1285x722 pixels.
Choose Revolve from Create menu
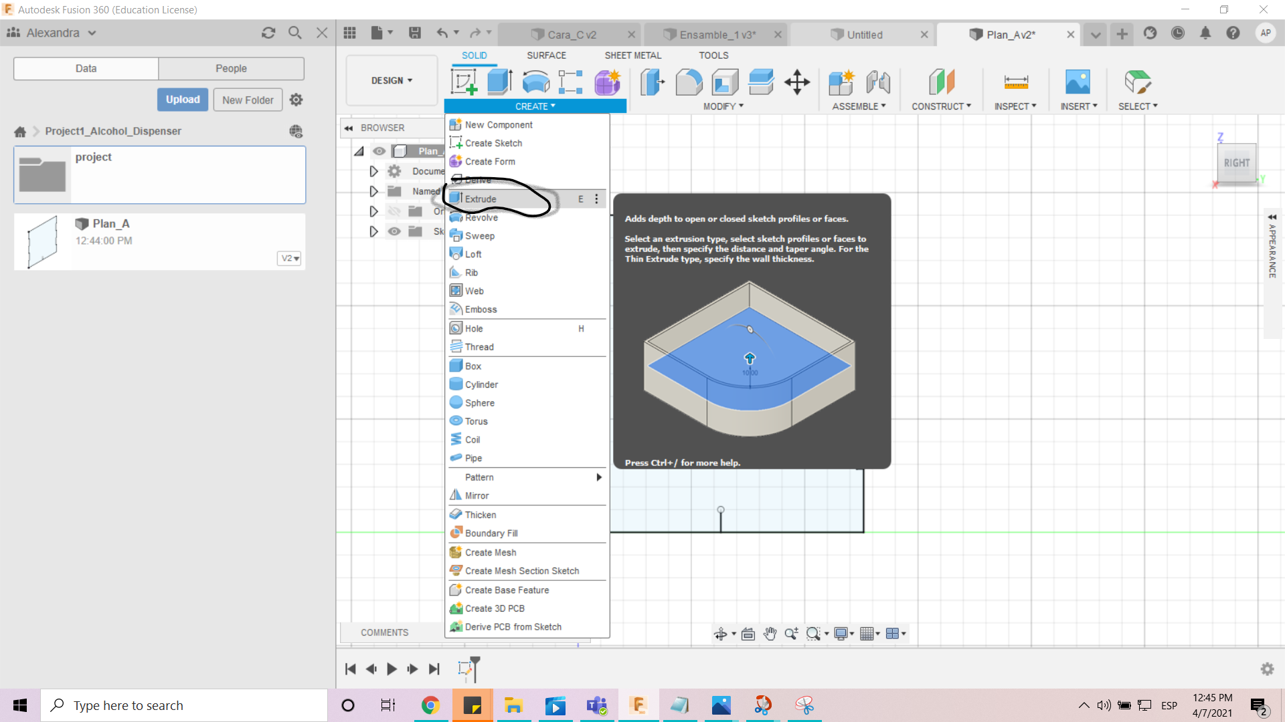tap(481, 217)
